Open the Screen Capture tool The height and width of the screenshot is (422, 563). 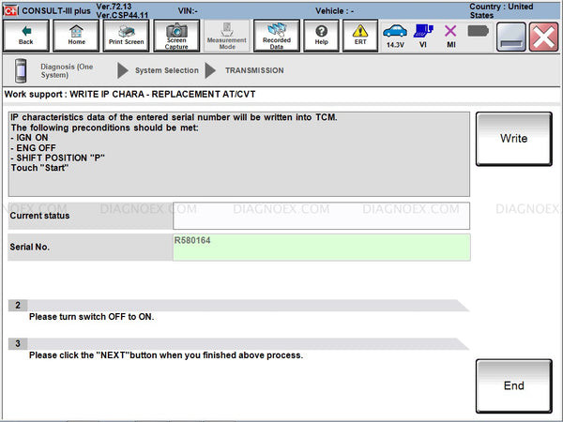pyautogui.click(x=176, y=36)
